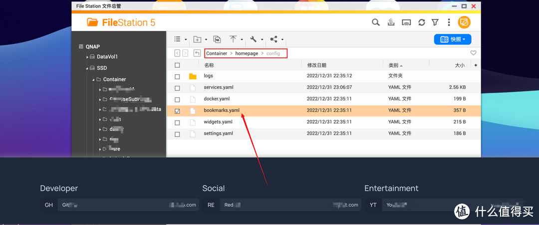Click the refresh icon in header
This screenshot has height=225, width=539.
(422, 22)
